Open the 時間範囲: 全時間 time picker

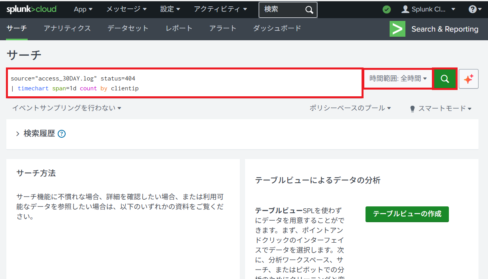[x=398, y=79]
